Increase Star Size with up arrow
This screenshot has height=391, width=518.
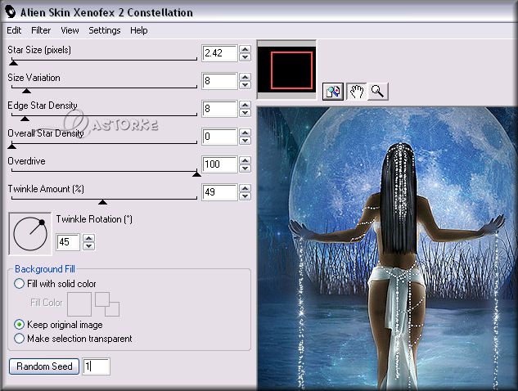(x=245, y=49)
